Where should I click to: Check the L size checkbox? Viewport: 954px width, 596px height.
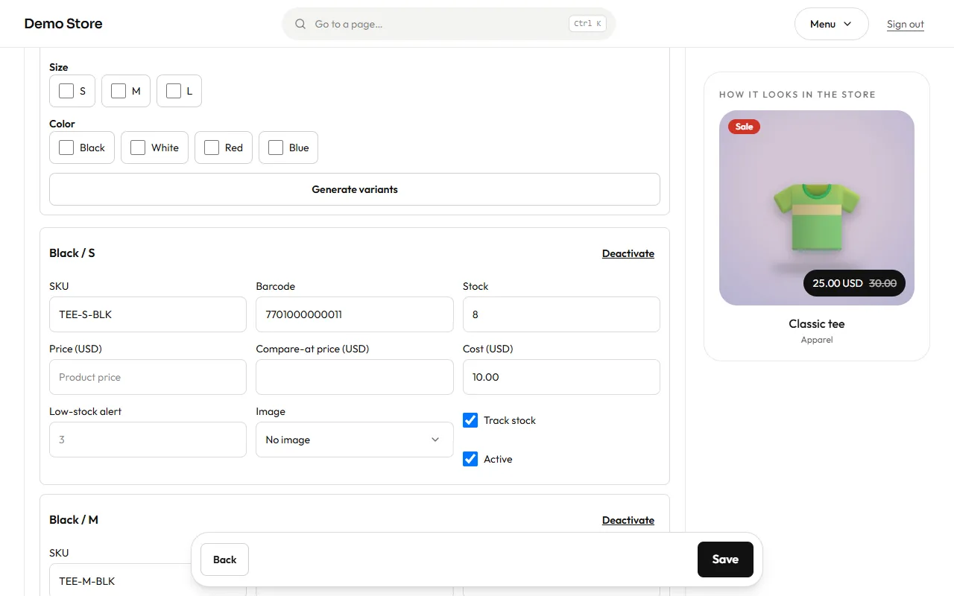tap(174, 91)
